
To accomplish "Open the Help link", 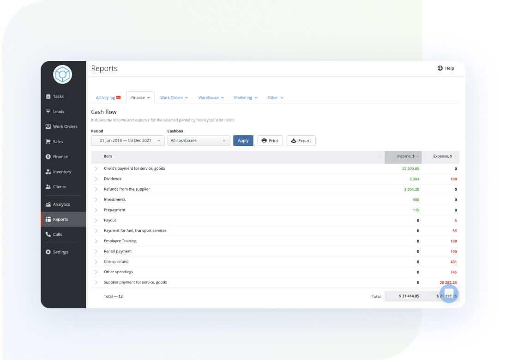I will 446,68.
